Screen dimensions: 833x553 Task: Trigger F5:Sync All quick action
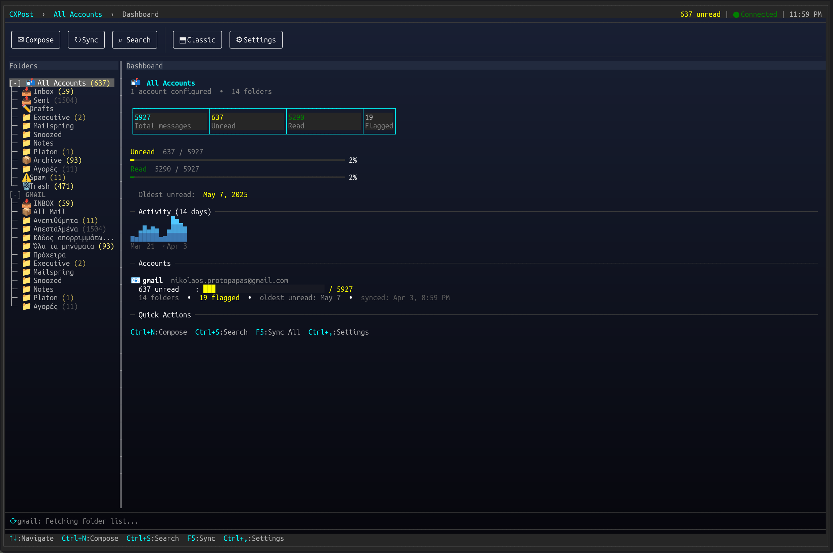[278, 332]
